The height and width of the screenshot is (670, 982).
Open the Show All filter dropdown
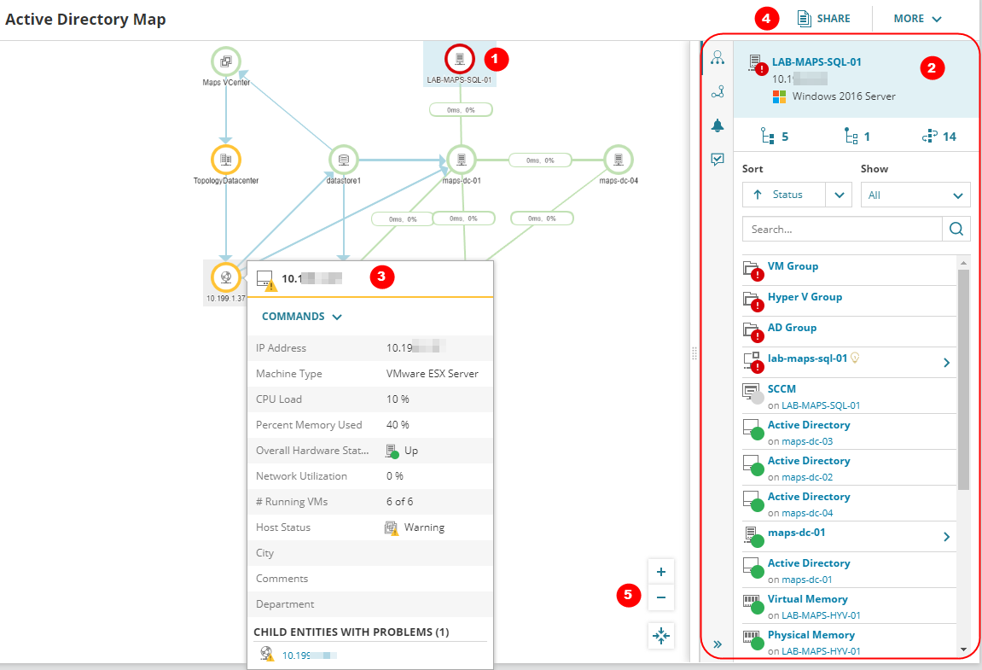coord(915,195)
